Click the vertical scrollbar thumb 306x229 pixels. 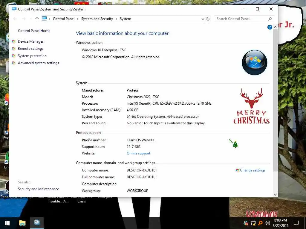275,100
